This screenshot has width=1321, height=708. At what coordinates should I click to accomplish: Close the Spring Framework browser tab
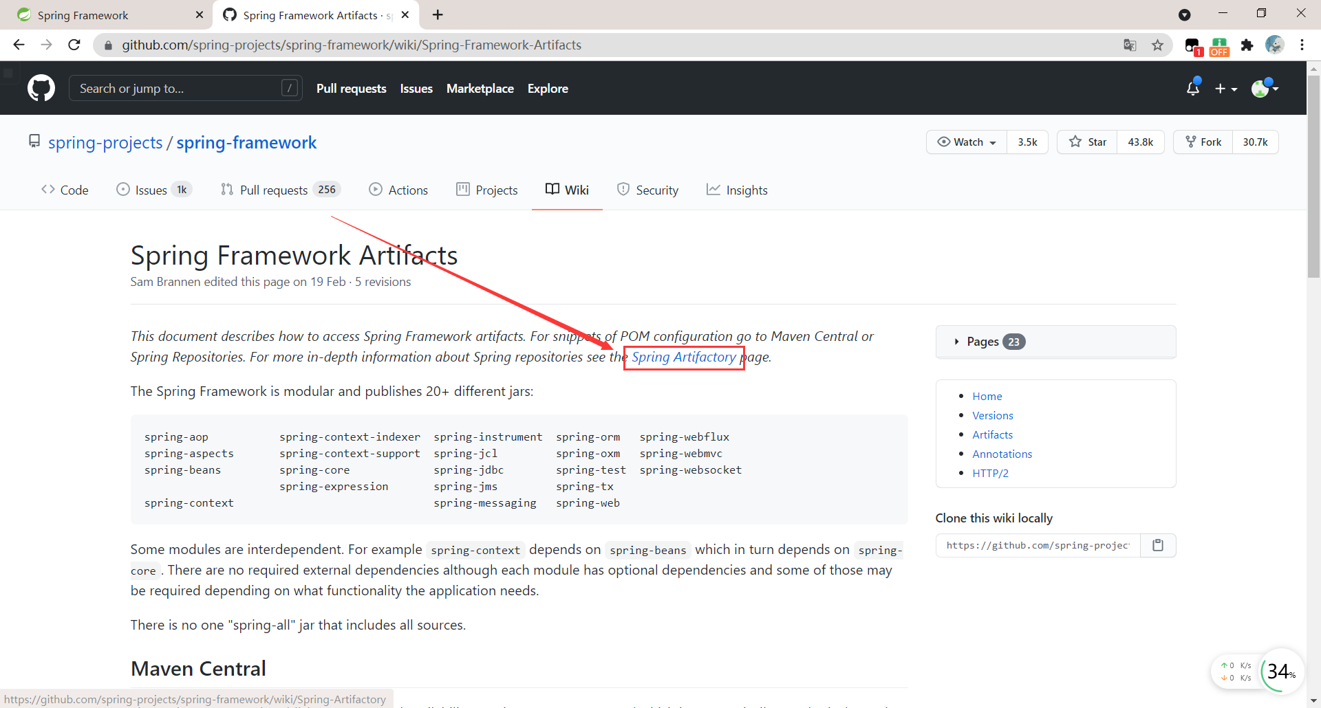click(x=200, y=15)
